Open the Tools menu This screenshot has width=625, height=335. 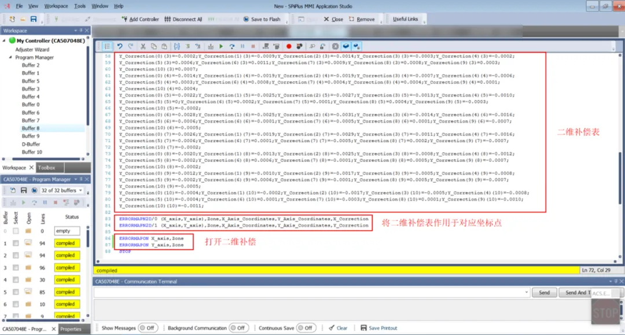80,6
